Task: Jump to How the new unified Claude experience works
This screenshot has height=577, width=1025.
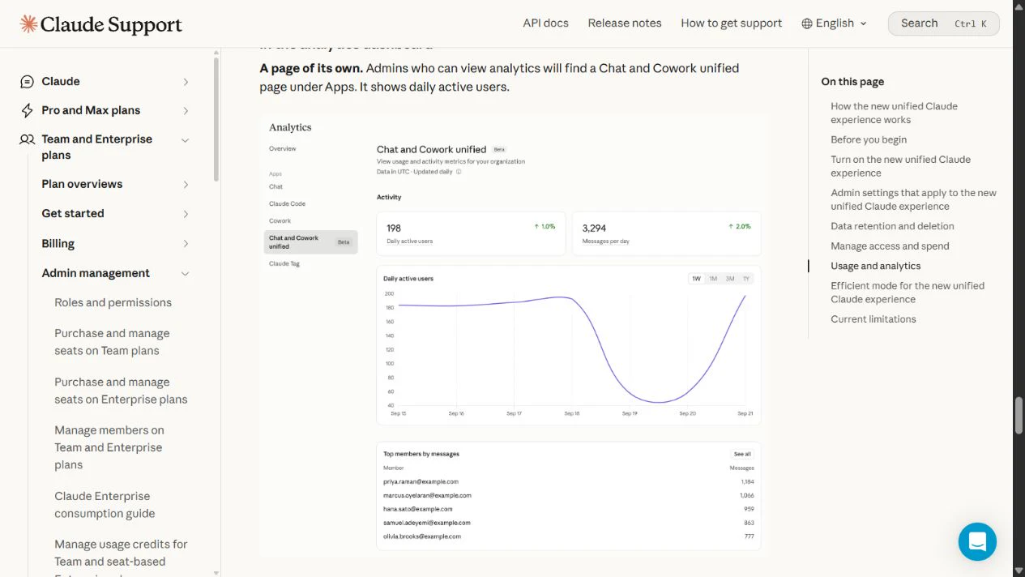Action: pos(894,113)
